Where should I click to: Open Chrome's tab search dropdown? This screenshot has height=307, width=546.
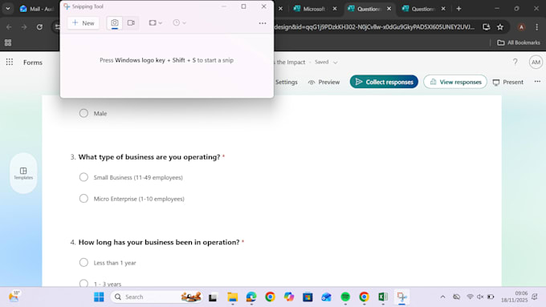(x=8, y=9)
